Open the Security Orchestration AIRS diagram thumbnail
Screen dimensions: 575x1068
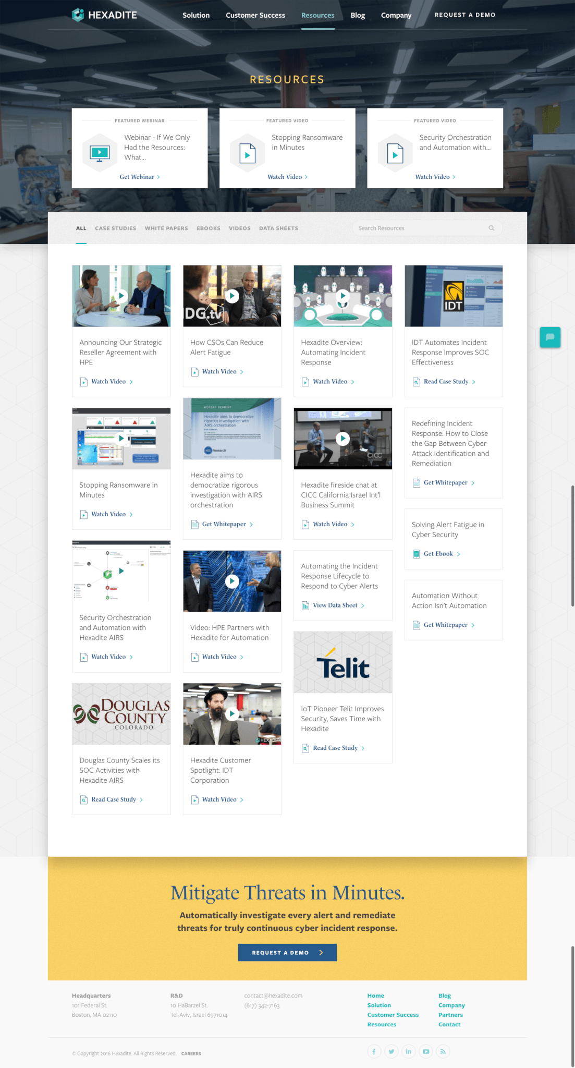tap(121, 571)
